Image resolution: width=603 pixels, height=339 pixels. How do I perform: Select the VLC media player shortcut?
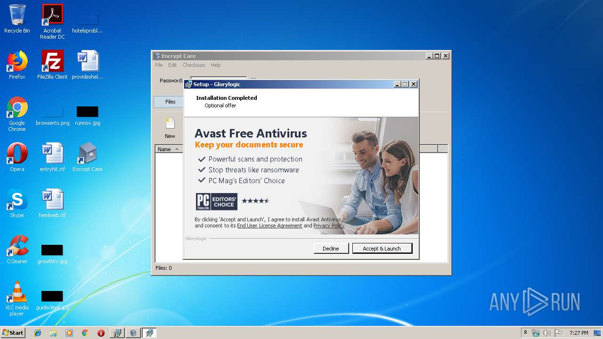point(17,299)
